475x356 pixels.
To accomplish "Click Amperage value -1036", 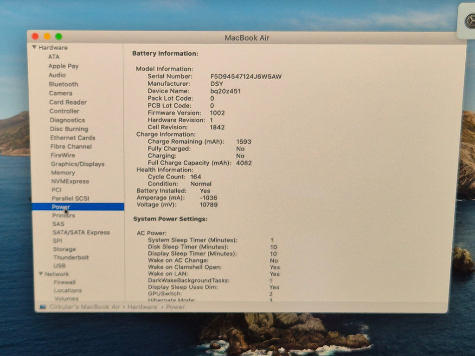I will click(x=208, y=197).
